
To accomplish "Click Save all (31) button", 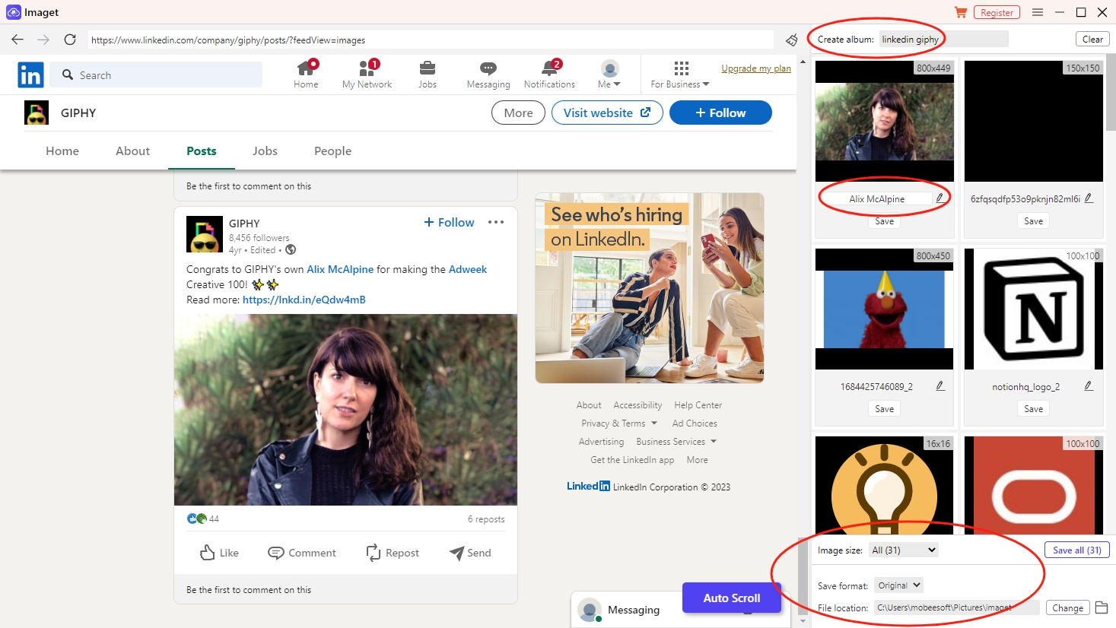I will tap(1077, 550).
